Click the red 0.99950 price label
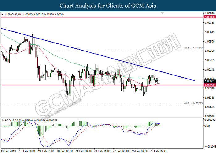 (210, 85)
